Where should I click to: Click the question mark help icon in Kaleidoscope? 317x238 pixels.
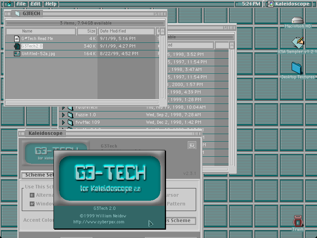tap(192, 145)
